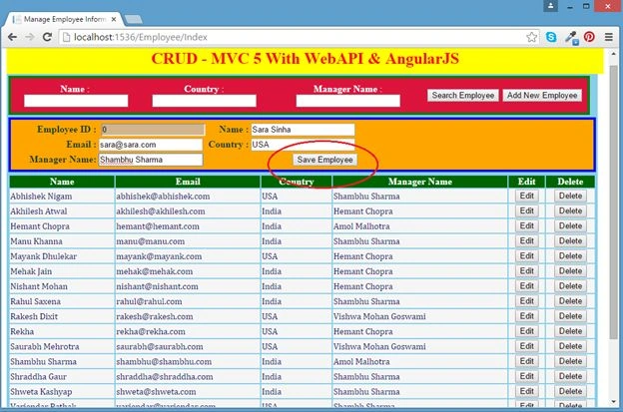Edit the Rakesh Dixit row
The height and width of the screenshot is (412, 623).
click(x=527, y=317)
